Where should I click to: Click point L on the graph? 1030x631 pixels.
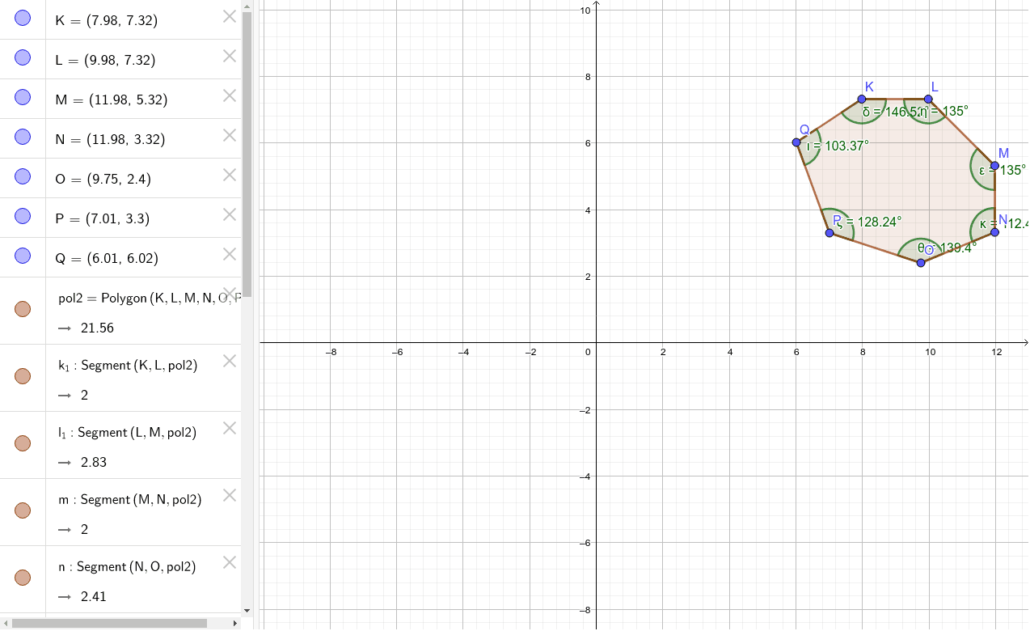(928, 100)
